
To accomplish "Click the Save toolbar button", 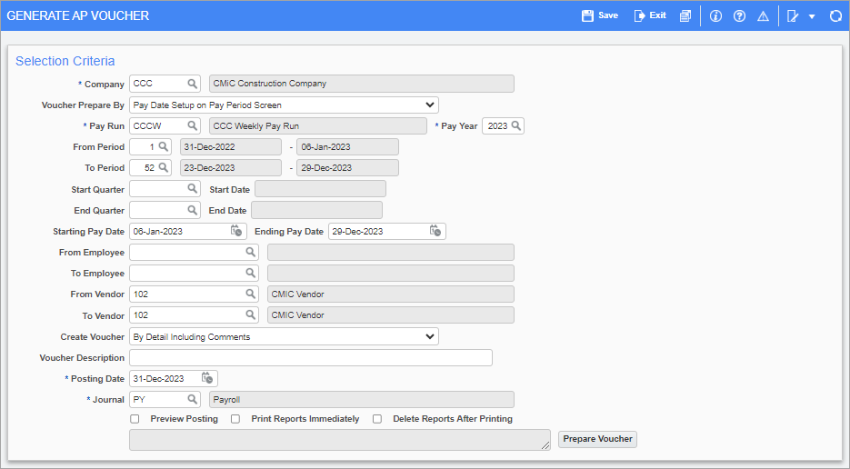I will [x=600, y=15].
